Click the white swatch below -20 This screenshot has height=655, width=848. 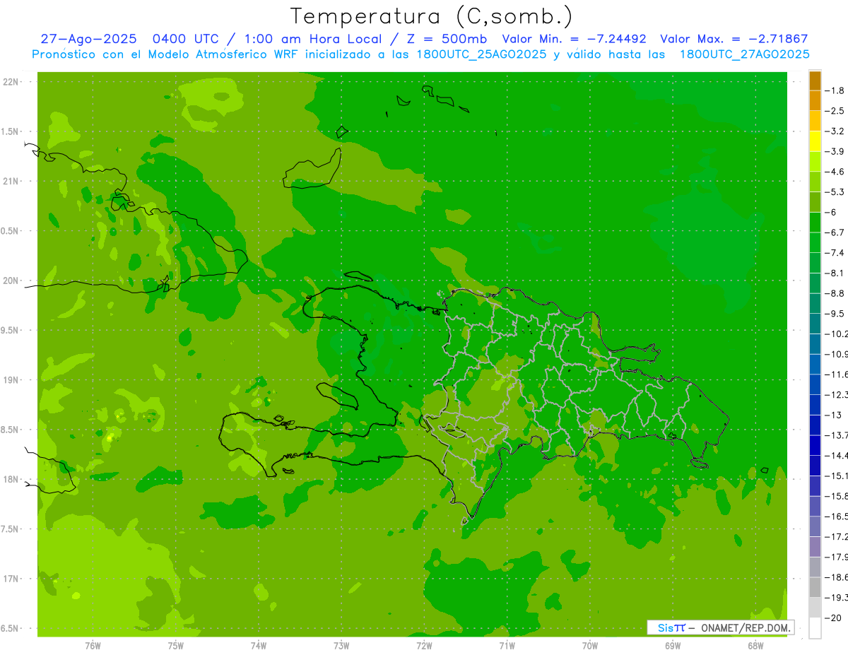point(815,628)
